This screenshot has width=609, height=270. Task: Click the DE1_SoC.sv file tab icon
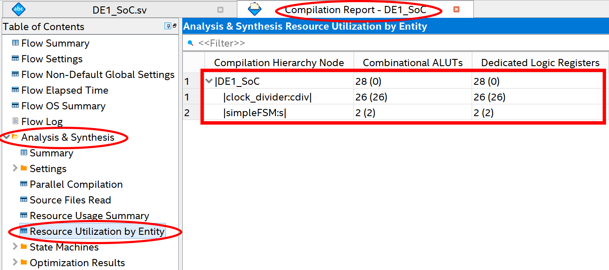pyautogui.click(x=19, y=8)
